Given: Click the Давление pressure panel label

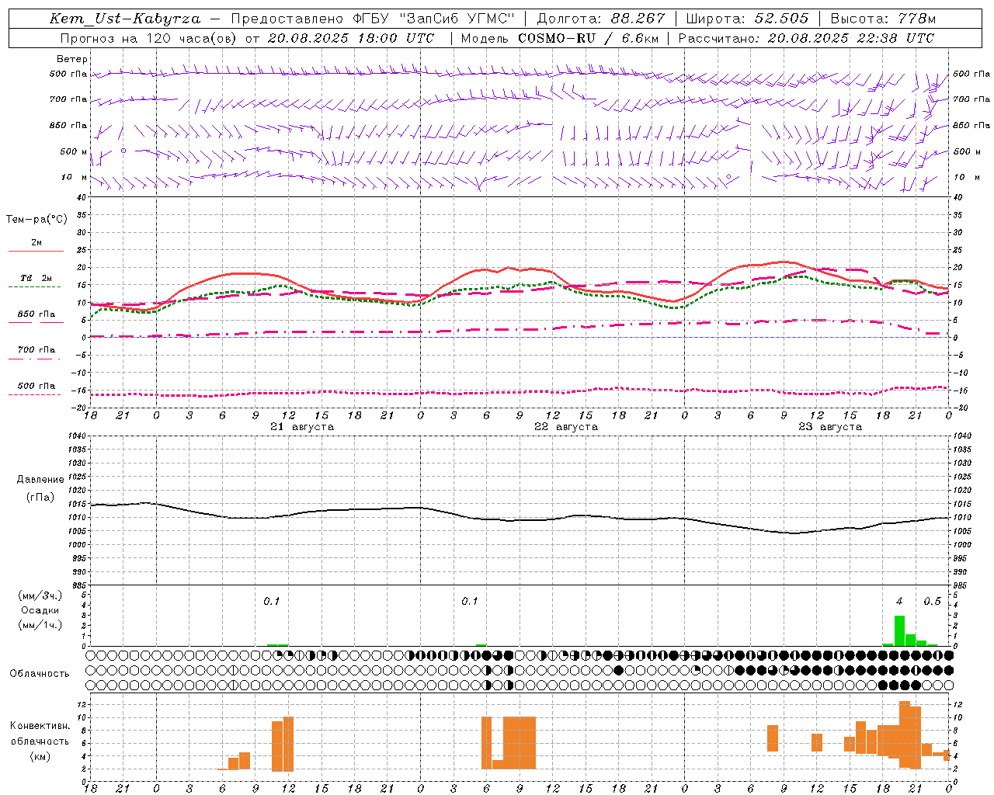Looking at the screenshot, I should (x=40, y=480).
